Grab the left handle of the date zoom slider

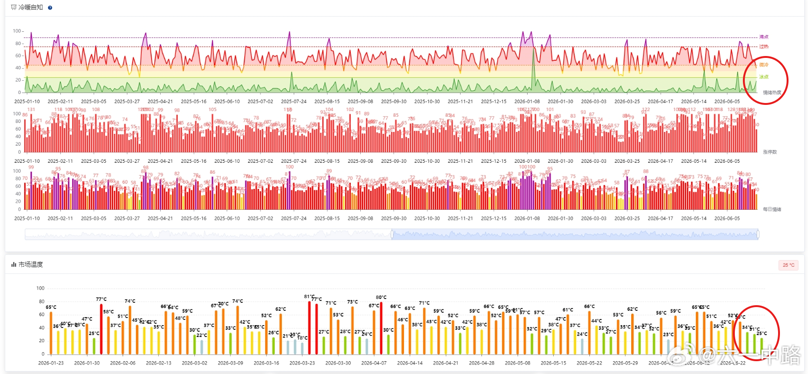[x=392, y=234]
